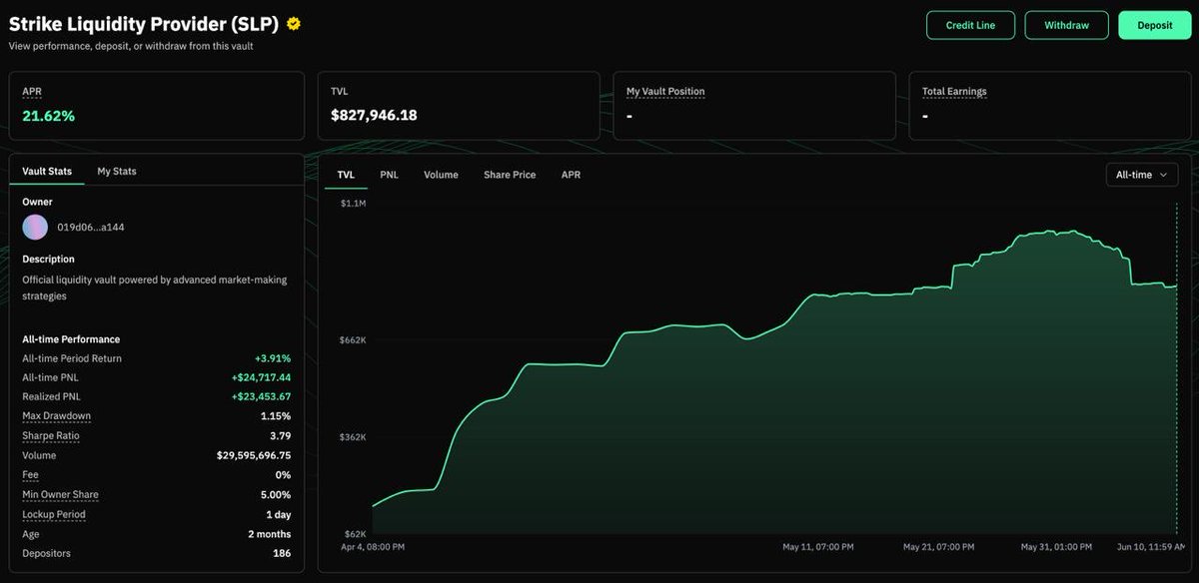Click the Max Drawdown value 1.15%
This screenshot has height=583, width=1199.
point(276,416)
